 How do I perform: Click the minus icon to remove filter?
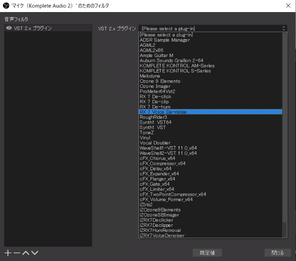(17, 253)
